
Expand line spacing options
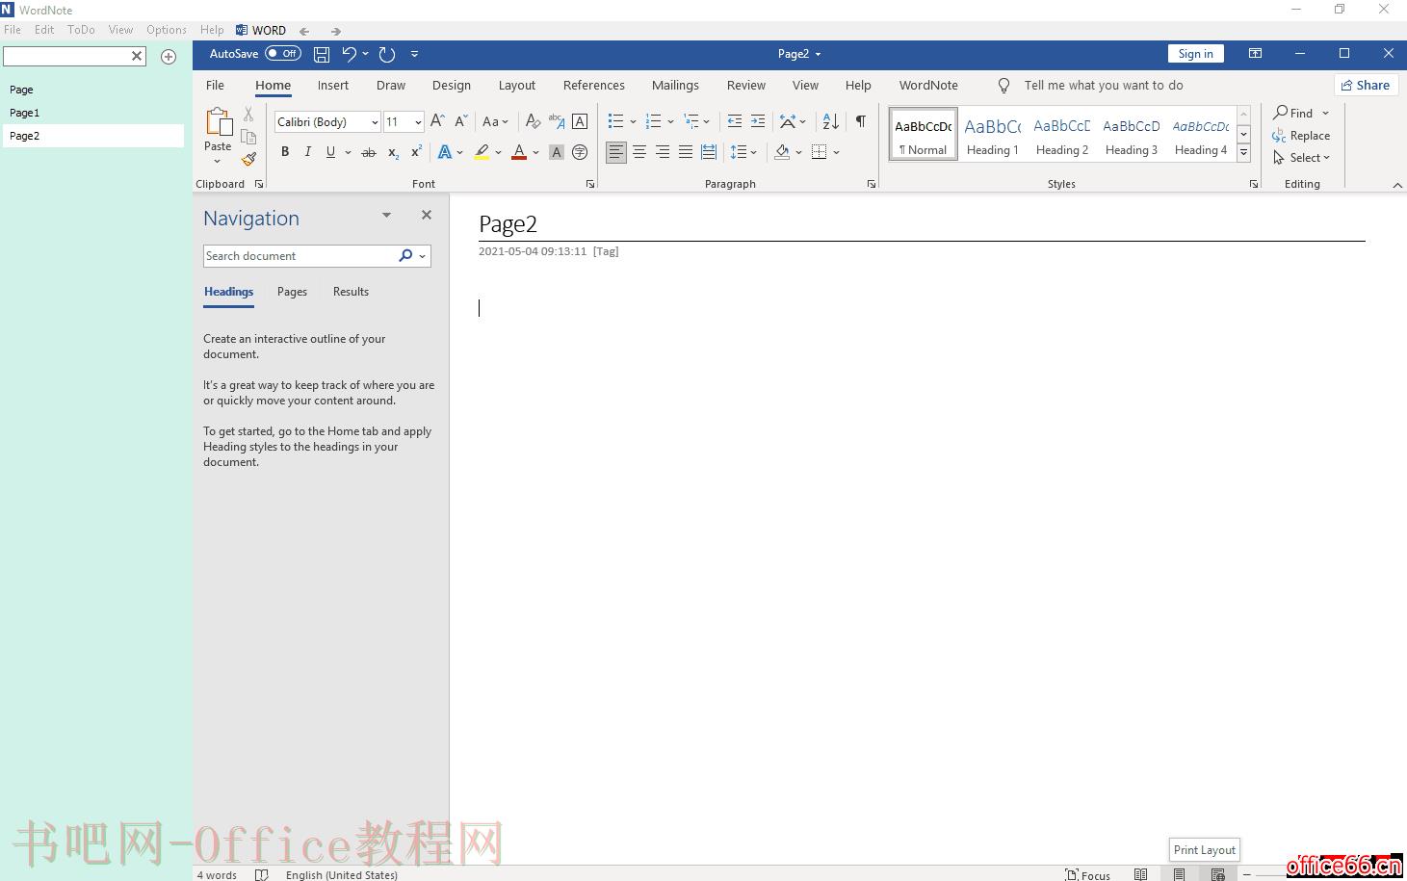(743, 152)
